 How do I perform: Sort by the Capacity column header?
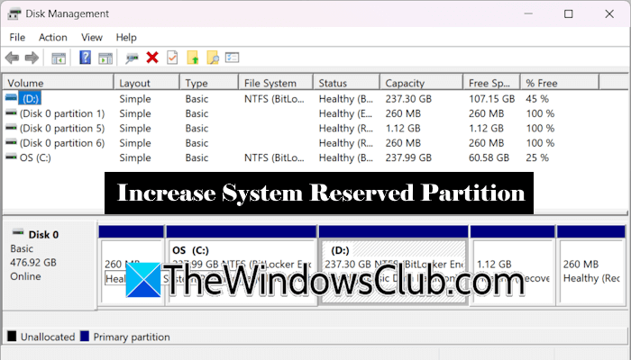point(421,83)
